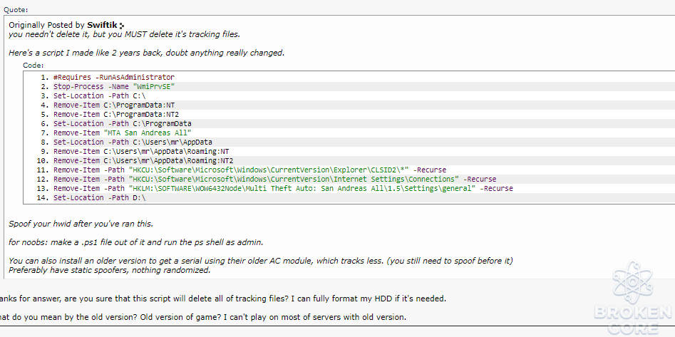Click sentence "Here's a script I made like 2 years back"

pos(147,53)
